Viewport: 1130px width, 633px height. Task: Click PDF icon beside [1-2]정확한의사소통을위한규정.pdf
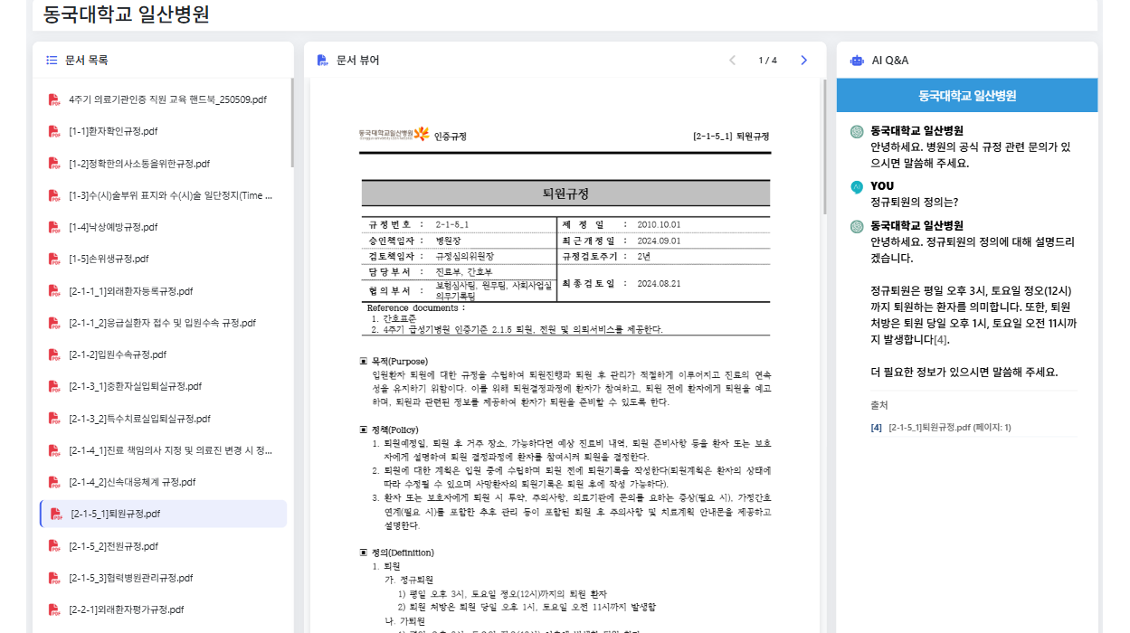54,164
